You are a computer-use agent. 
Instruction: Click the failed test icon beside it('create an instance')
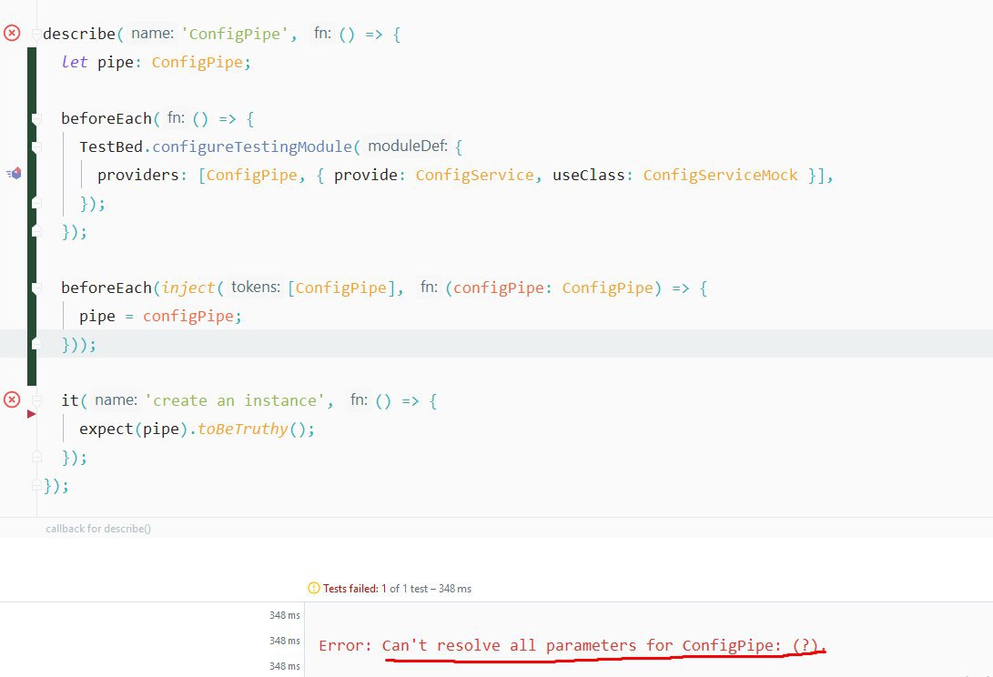point(12,399)
